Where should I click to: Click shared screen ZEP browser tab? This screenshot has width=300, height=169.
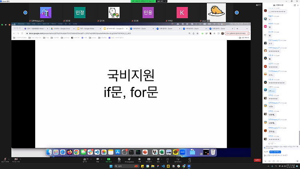[x=36, y=28]
